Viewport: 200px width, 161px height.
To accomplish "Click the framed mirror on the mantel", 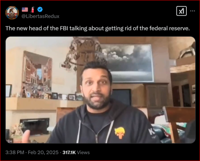I will point(37,73).
